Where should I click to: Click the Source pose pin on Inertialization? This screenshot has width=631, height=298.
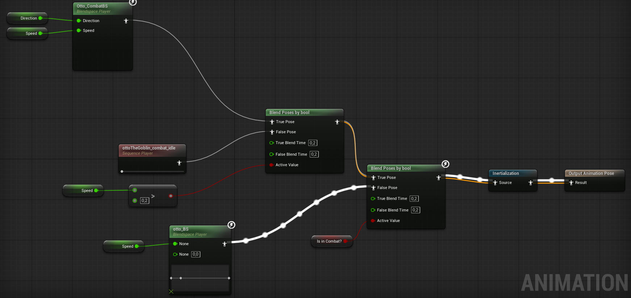tap(495, 183)
